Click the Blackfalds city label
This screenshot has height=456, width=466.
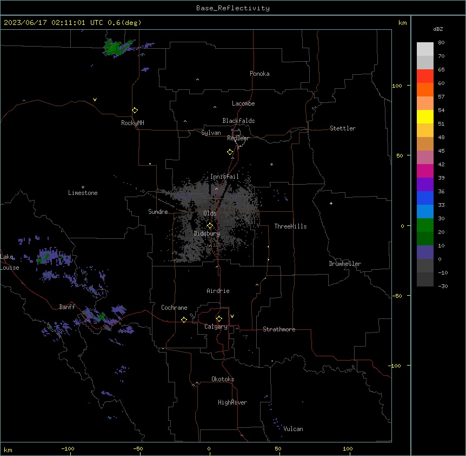pyautogui.click(x=238, y=121)
